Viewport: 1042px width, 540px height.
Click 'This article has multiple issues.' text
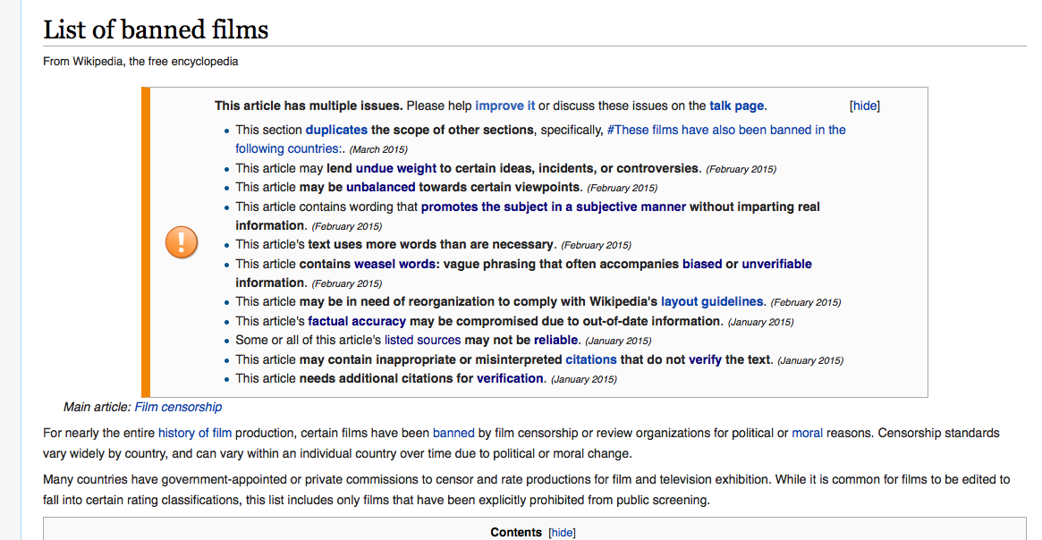(x=309, y=105)
